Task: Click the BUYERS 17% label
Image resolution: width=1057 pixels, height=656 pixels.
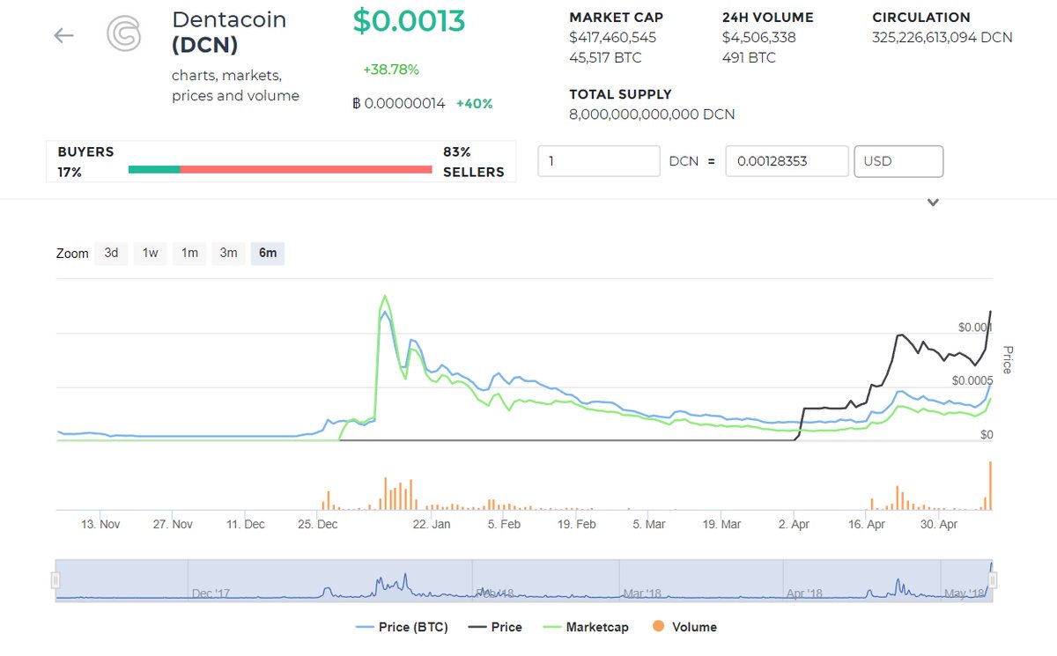Action: 85,162
